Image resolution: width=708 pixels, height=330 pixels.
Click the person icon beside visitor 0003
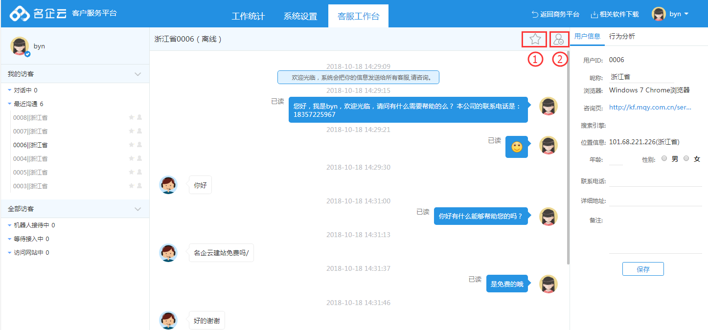click(x=139, y=186)
